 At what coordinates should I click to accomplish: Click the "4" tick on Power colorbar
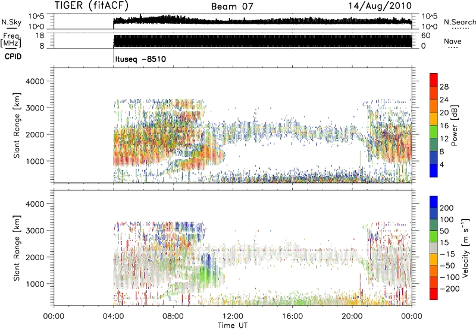point(441,164)
